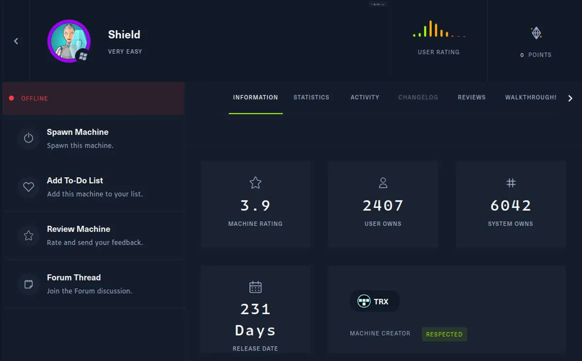Select the calendar icon above Release Date

coord(255,287)
